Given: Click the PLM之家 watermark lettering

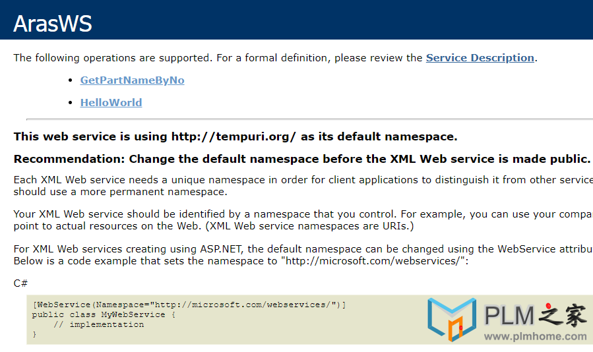Looking at the screenshot, I should coord(536,315).
